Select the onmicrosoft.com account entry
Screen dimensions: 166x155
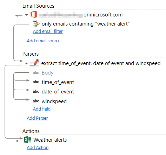[81, 15]
